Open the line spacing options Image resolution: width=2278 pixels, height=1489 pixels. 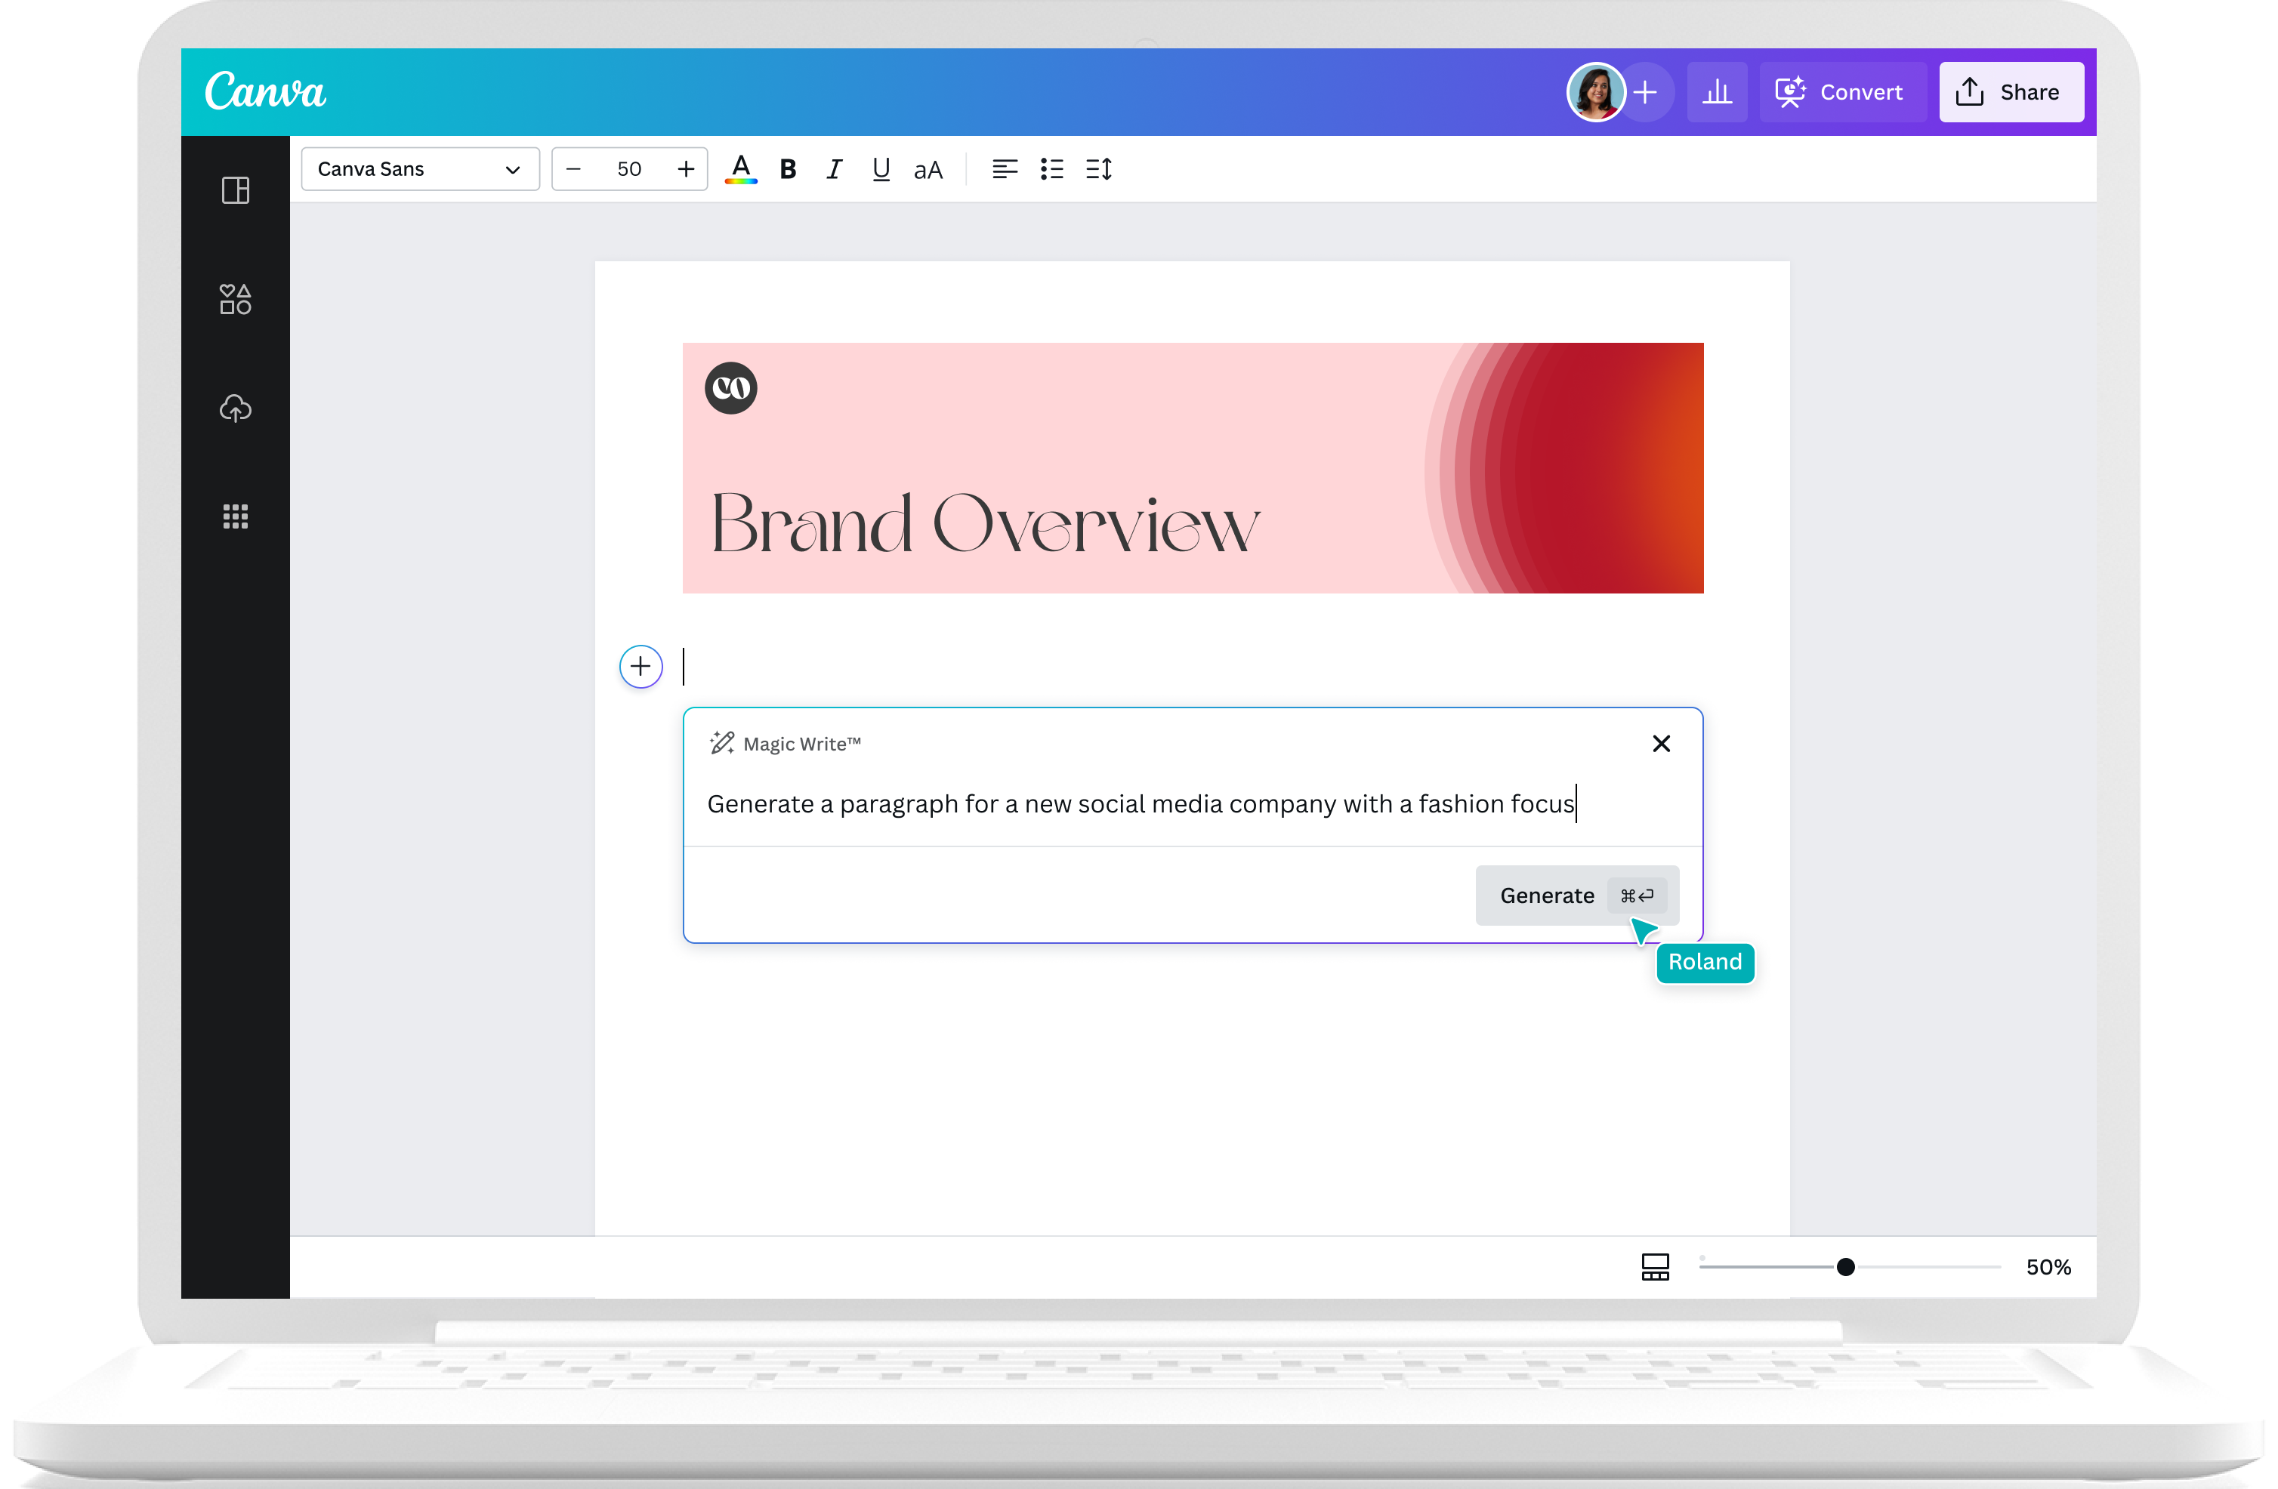click(1099, 169)
